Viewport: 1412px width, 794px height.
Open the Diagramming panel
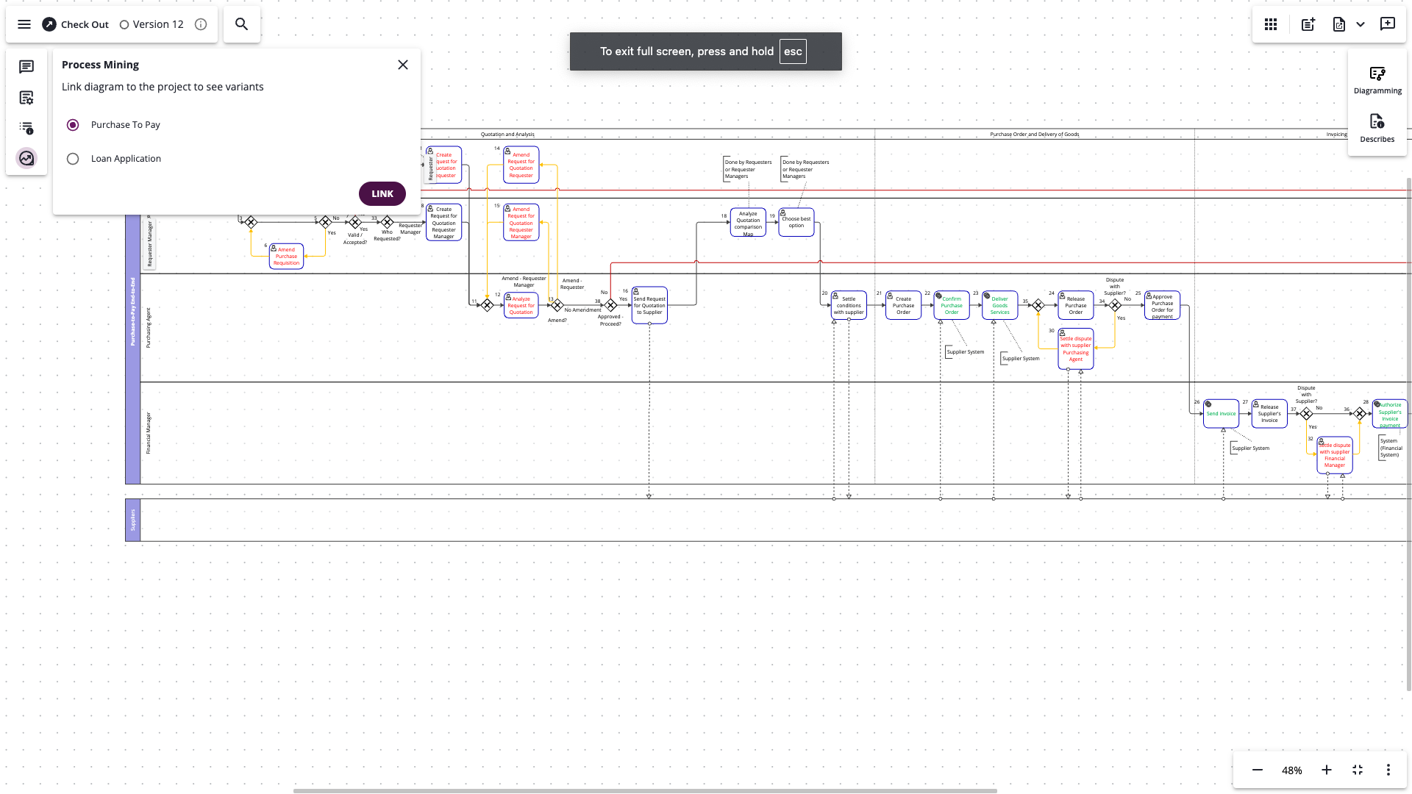tap(1377, 80)
